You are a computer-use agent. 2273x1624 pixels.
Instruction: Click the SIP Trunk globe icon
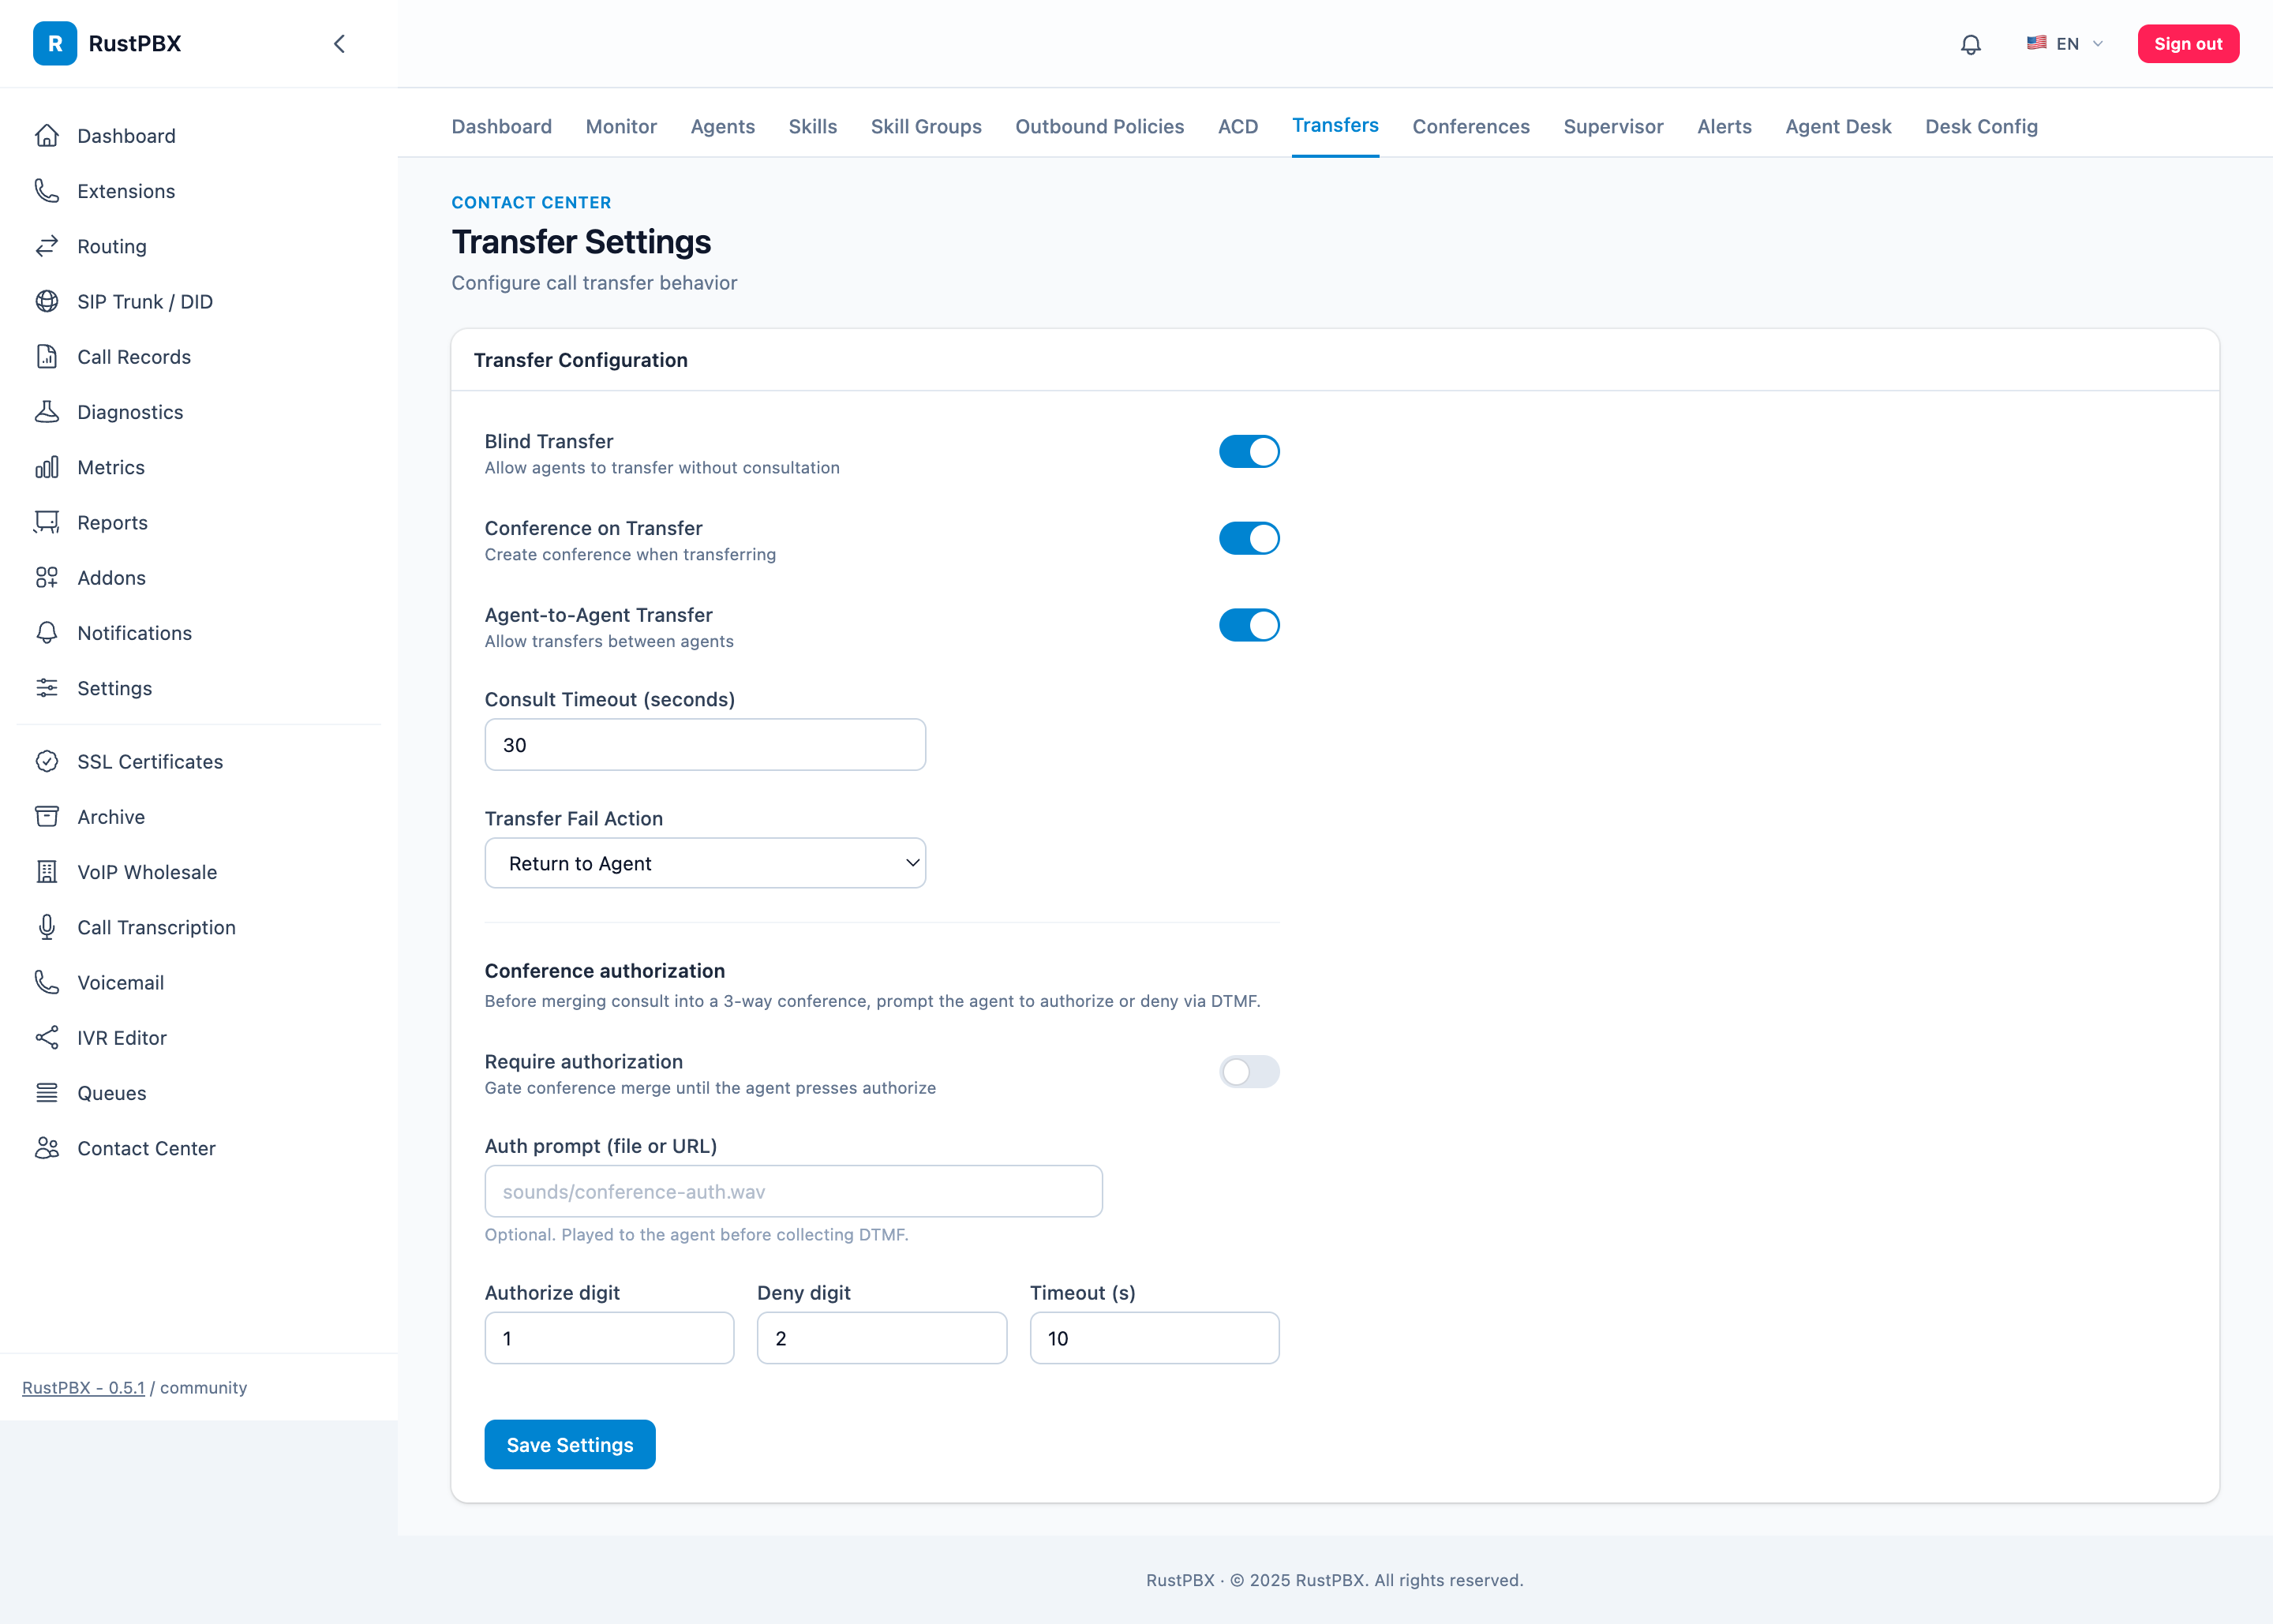[47, 301]
